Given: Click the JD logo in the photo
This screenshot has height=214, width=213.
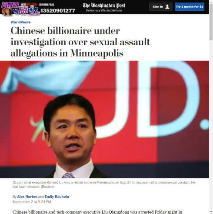Looking at the screenshot, I should point(152,99).
